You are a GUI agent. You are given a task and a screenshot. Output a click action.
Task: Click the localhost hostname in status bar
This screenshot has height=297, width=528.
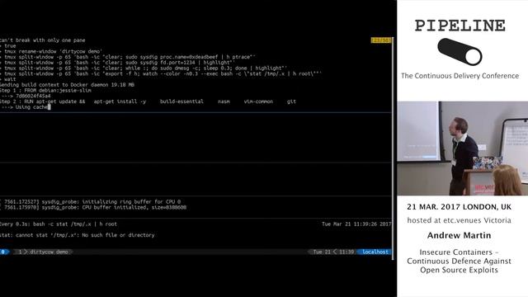point(375,252)
